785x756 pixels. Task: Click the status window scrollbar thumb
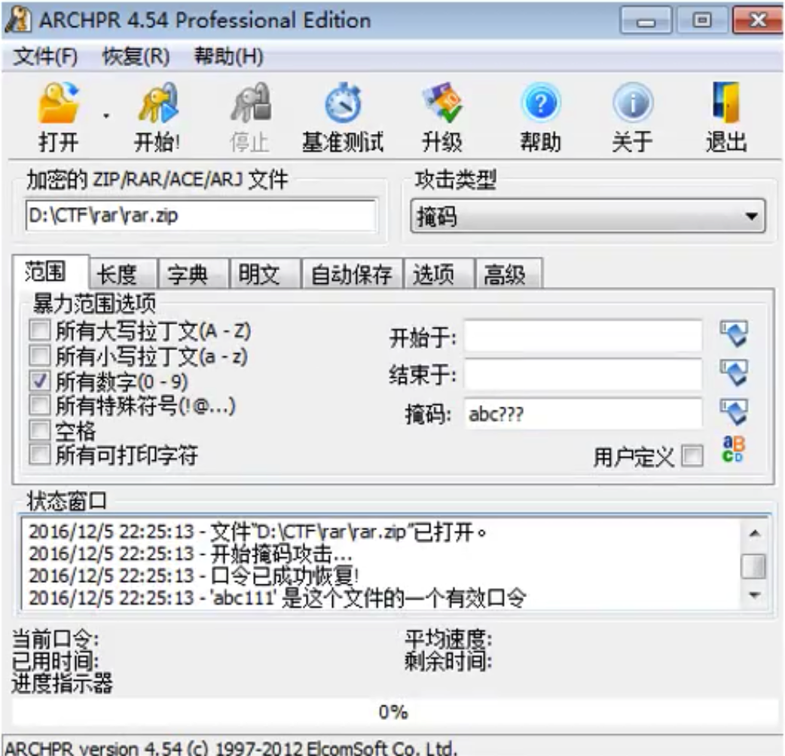pyautogui.click(x=753, y=566)
